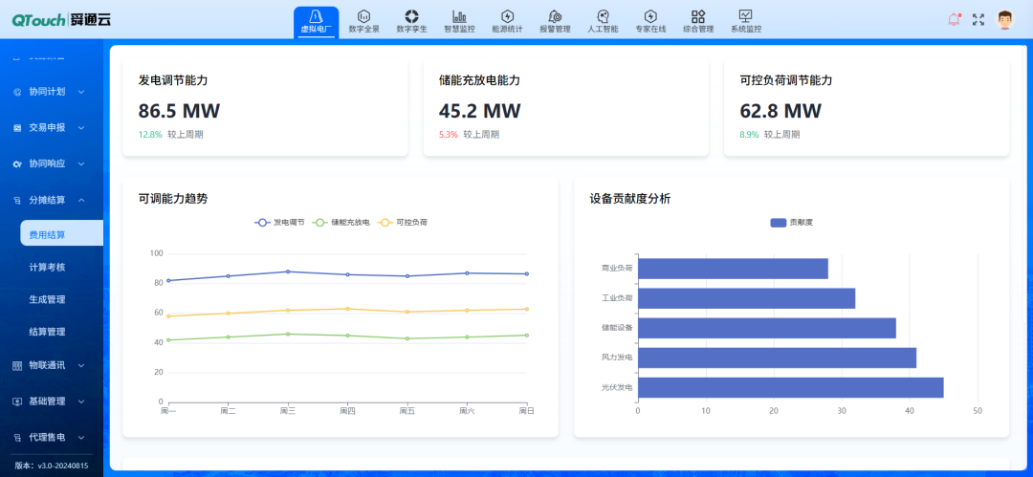The height and width of the screenshot is (477, 1033).
Task: Click the 分摊结算 sidebar icon
Action: click(18, 200)
